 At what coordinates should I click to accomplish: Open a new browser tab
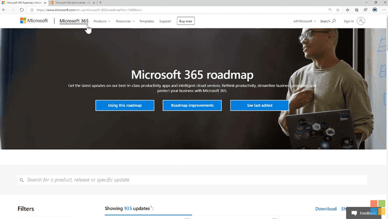point(100,3)
